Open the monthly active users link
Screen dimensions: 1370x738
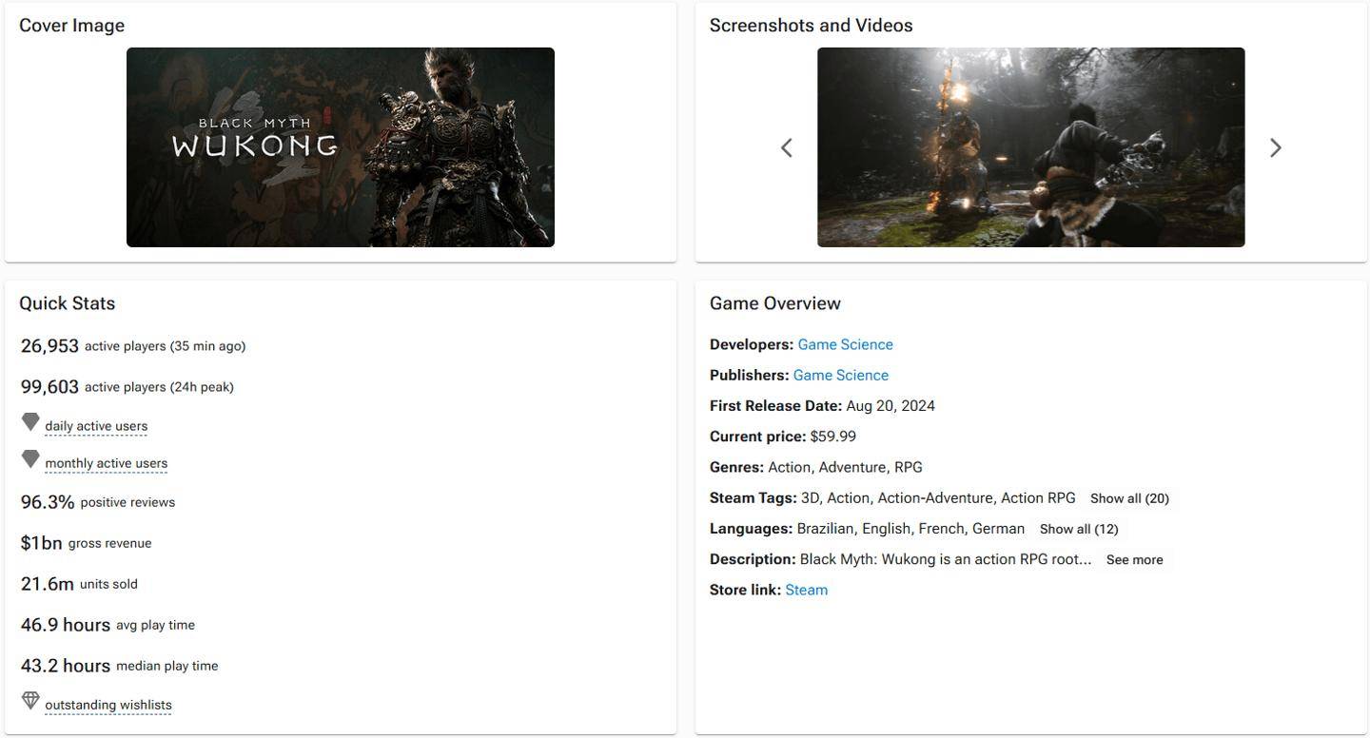tap(107, 463)
